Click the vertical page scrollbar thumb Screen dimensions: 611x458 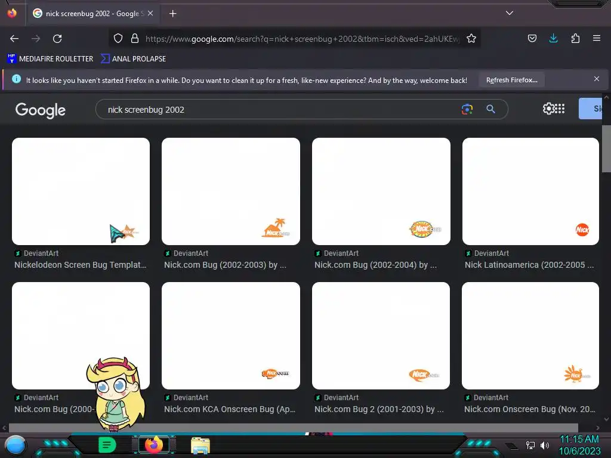tap(606, 148)
